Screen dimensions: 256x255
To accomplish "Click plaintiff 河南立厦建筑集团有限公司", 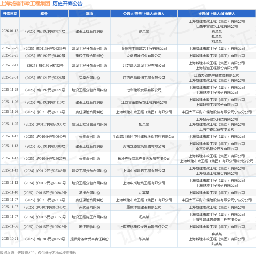I will [144, 146].
